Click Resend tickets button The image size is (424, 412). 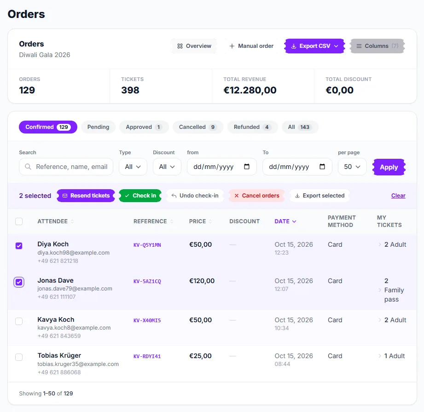click(x=86, y=196)
